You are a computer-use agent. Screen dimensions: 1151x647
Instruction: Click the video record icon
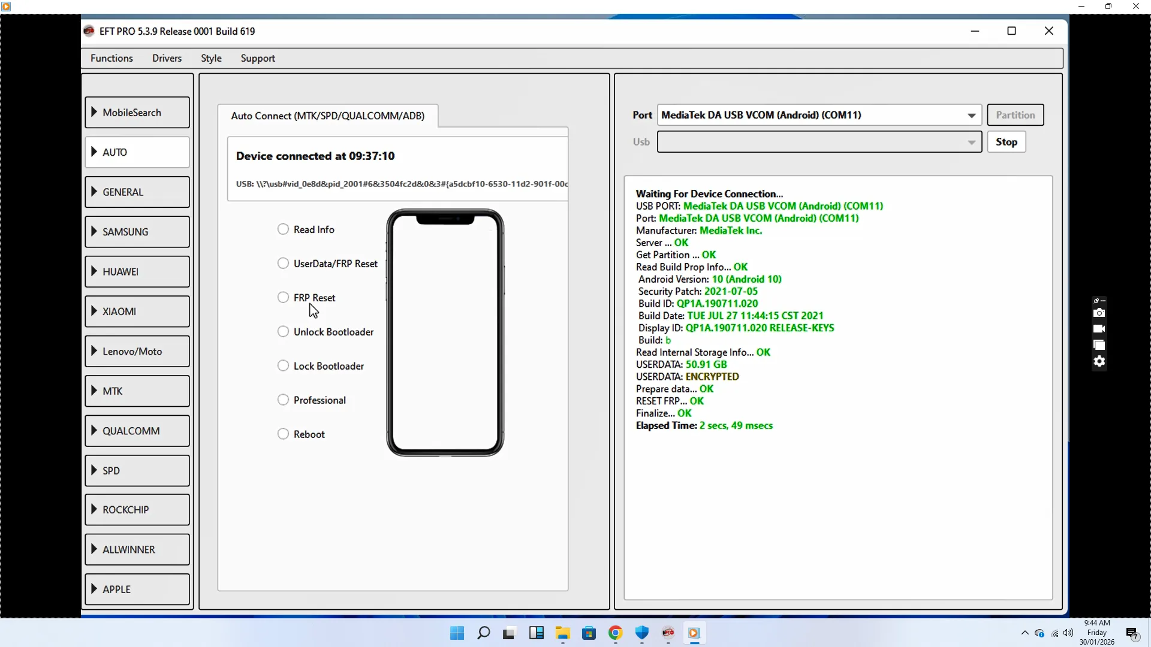click(1099, 329)
